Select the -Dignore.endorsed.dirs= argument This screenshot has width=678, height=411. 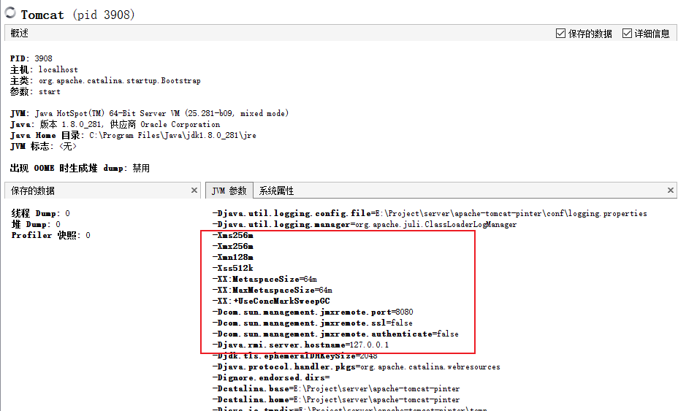[x=271, y=377]
